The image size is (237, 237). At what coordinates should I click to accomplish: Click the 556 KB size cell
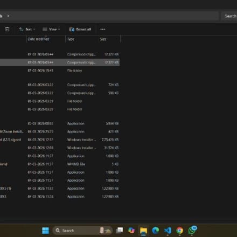(x=113, y=93)
